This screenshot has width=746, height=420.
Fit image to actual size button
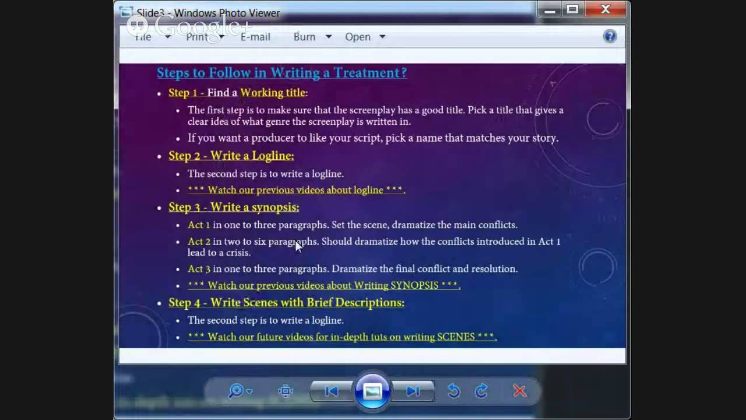click(286, 391)
